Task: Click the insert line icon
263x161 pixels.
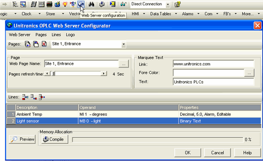Action: [x=25, y=97]
